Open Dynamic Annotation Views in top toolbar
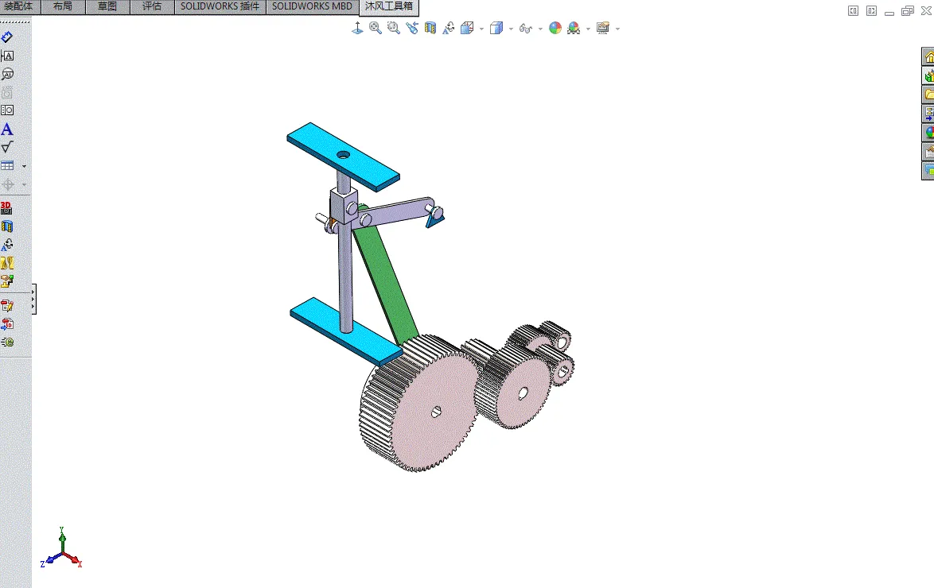 point(449,28)
